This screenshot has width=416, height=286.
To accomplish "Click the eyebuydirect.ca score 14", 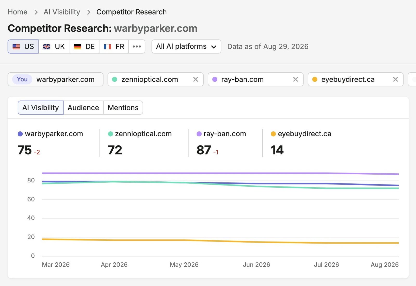I will point(277,150).
